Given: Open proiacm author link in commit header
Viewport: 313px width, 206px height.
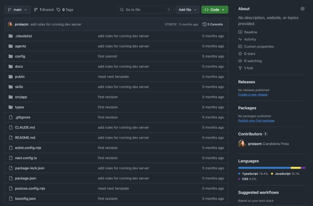Looking at the screenshot, I should [x=22, y=24].
